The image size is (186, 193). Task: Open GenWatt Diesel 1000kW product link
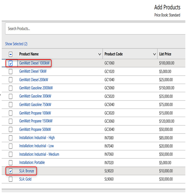point(34,63)
